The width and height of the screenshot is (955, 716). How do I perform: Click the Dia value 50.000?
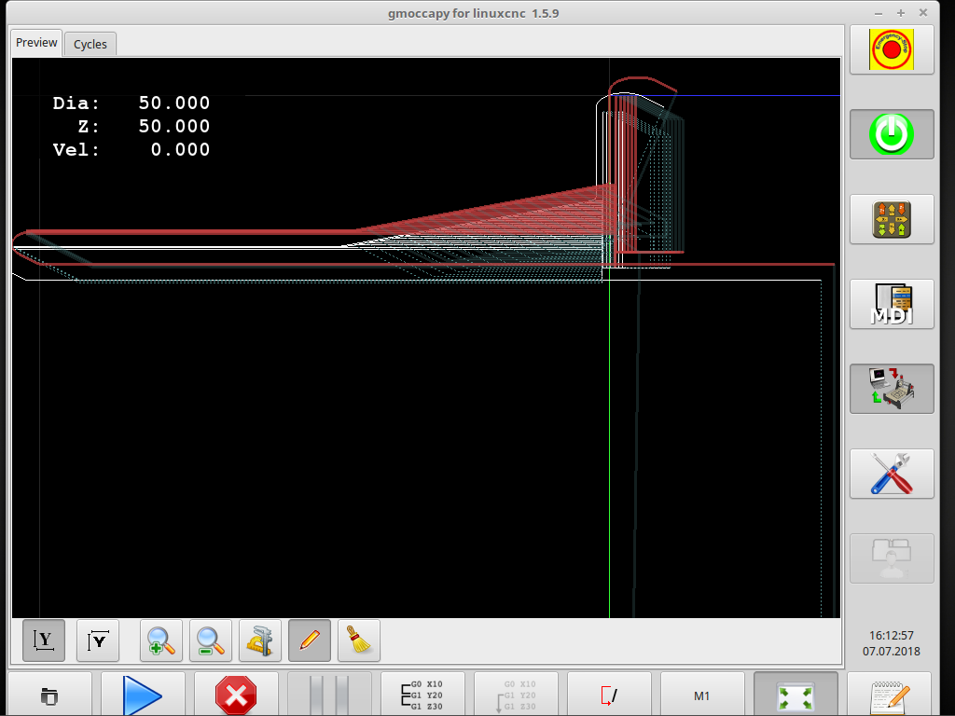click(x=174, y=103)
